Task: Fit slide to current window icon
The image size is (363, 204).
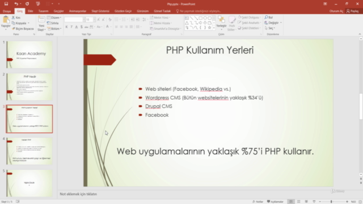Action: click(360, 202)
